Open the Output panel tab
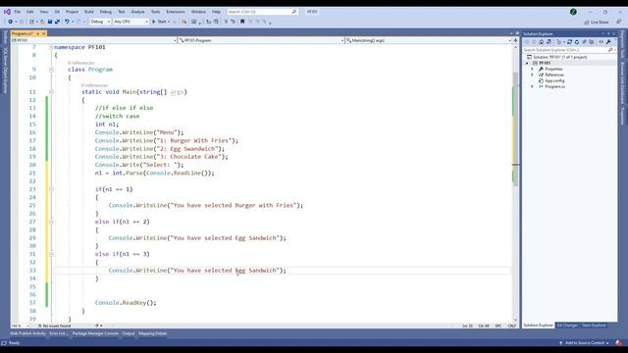628x353 pixels. 129,333
